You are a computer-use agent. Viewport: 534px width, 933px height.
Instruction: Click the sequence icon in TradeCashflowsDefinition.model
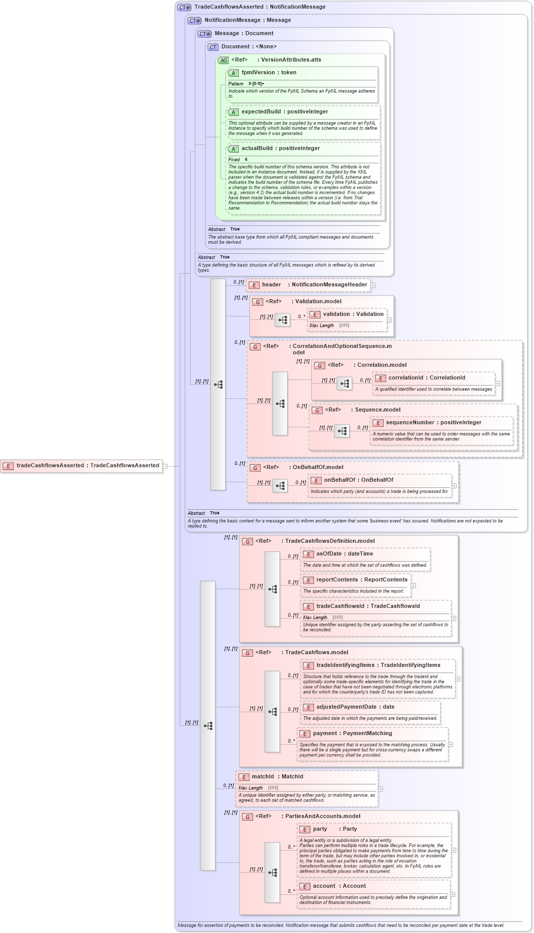pyautogui.click(x=272, y=589)
